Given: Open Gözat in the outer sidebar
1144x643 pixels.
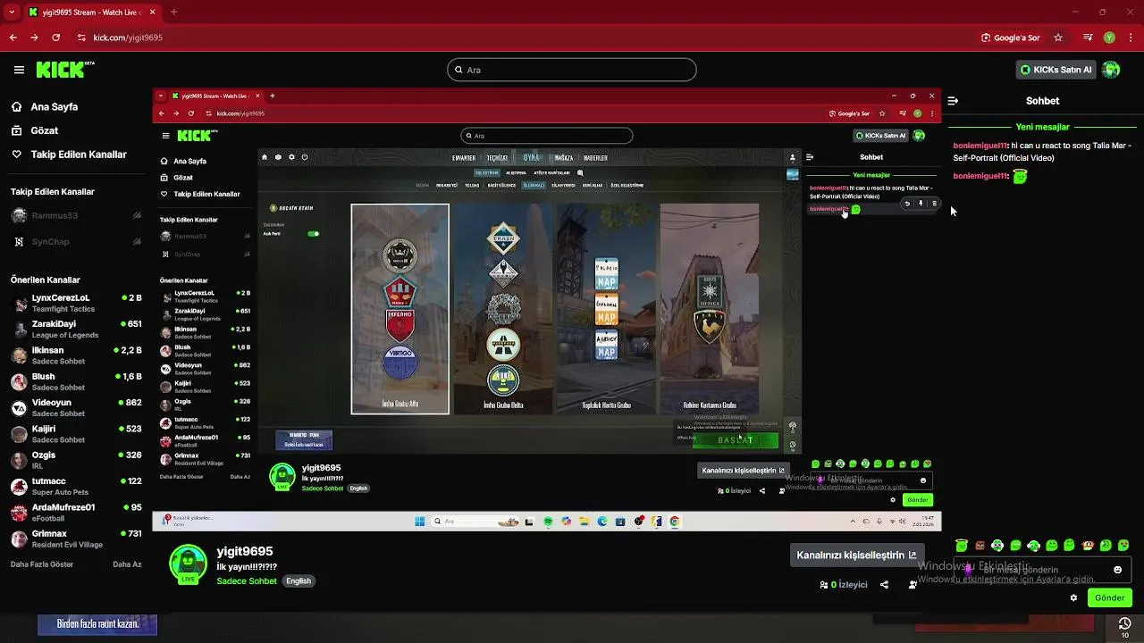Looking at the screenshot, I should point(45,130).
